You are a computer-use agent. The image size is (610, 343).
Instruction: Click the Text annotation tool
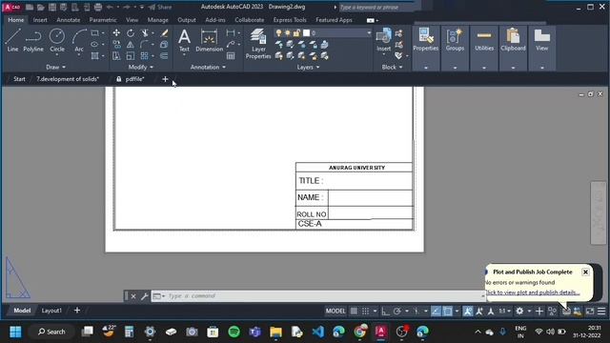coord(184,40)
